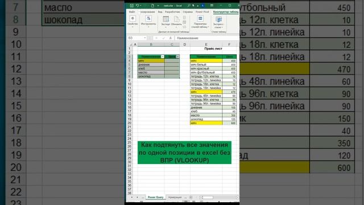Select row header 22
Image resolution: width=364 pixels, height=205 pixels.
click(x=129, y=131)
